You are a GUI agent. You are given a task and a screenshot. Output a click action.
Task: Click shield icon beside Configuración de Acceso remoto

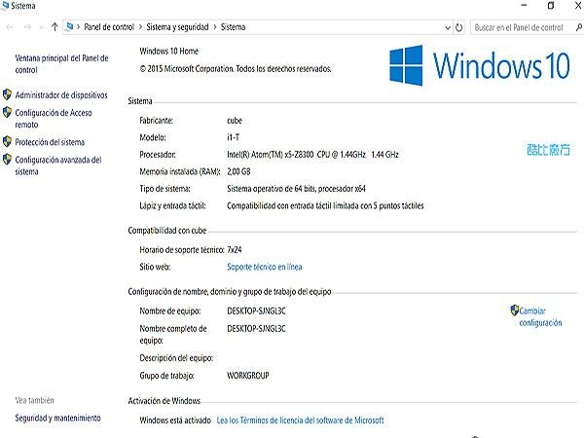point(7,112)
